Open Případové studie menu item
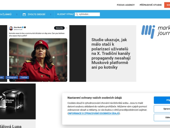This screenshot has height=128, width=170. 151,5
